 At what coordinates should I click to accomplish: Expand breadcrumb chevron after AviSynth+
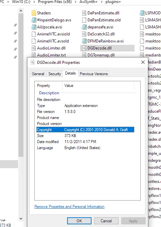102,2
